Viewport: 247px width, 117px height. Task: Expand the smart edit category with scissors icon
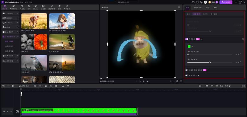[x=10, y=61]
